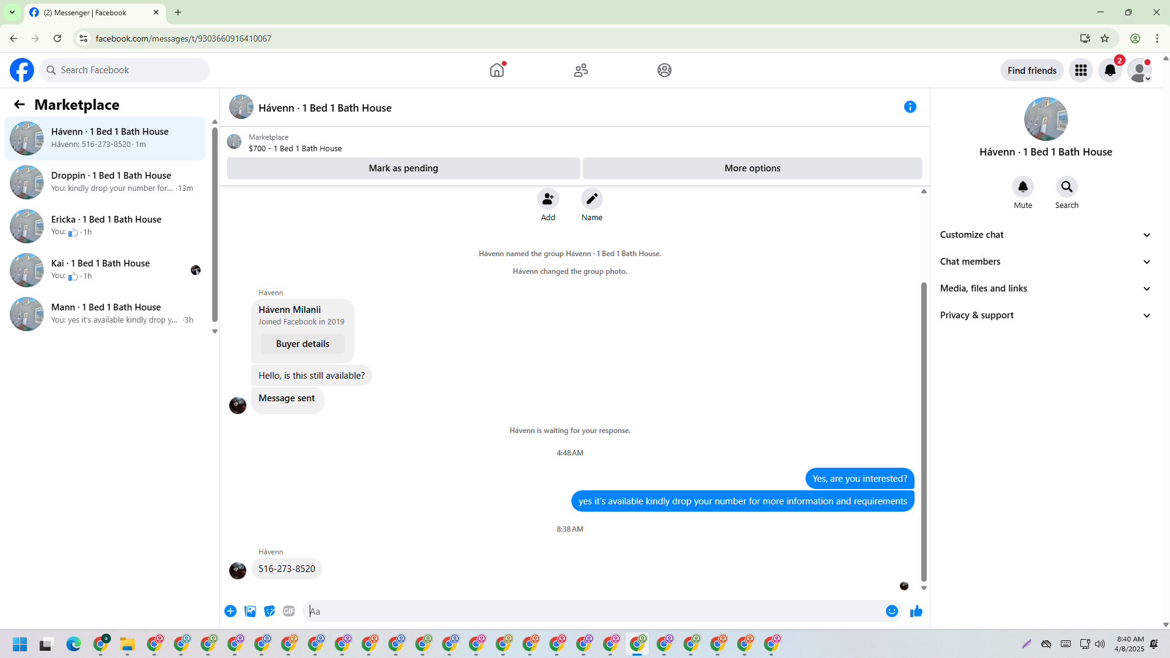Open Ericka 1 Bed 1 Bath House chat

click(105, 226)
